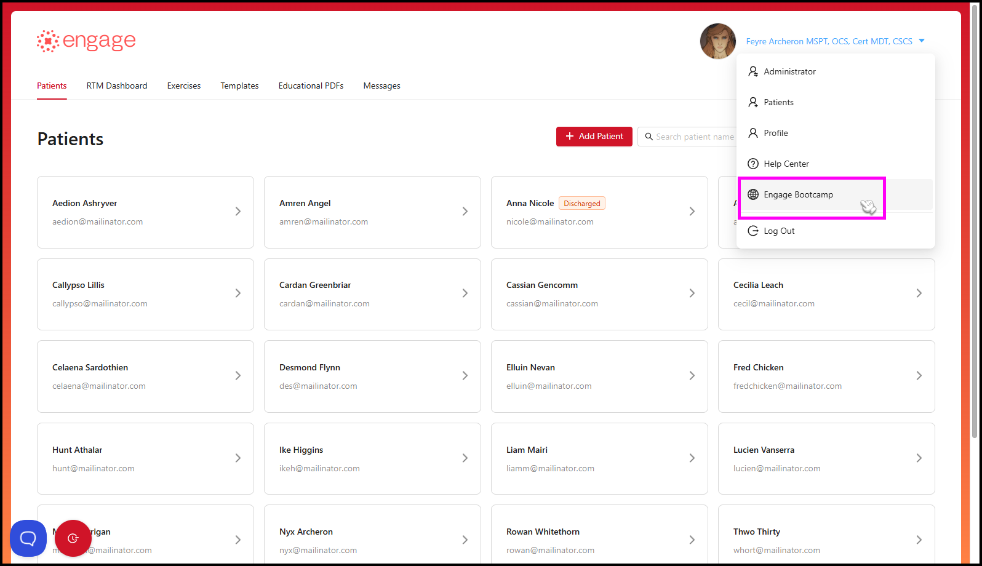Click the Patients icon in user dropdown menu
The image size is (982, 566).
753,102
